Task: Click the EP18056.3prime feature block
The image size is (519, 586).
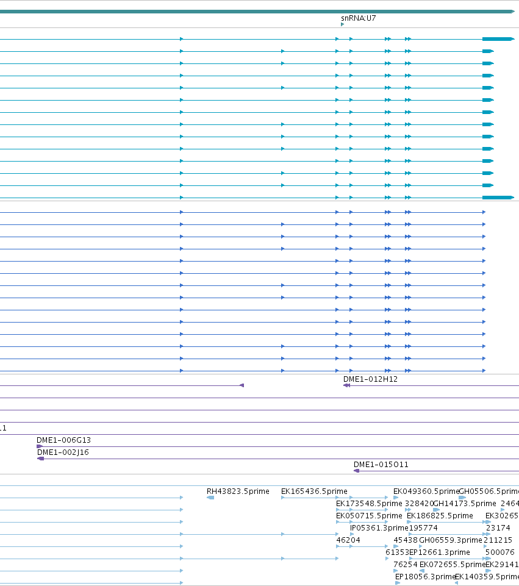Action: pyautogui.click(x=398, y=583)
